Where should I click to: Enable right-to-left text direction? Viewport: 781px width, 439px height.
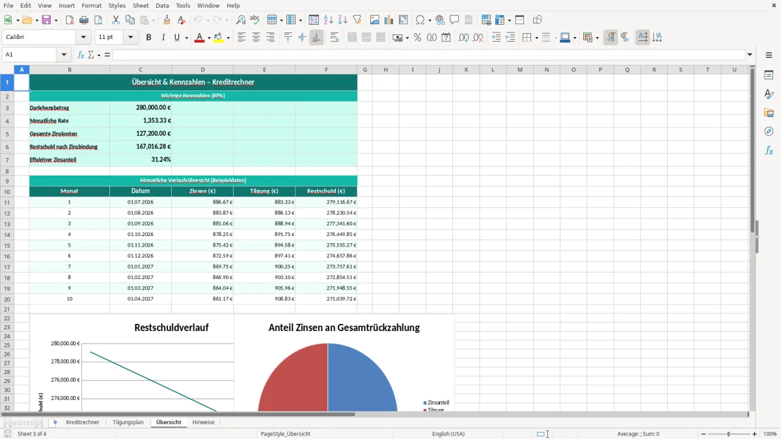click(x=625, y=38)
